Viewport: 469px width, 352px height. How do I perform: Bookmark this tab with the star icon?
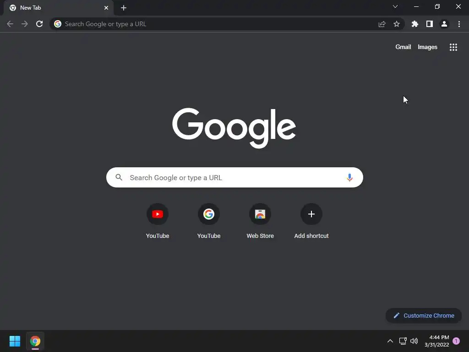(x=397, y=24)
